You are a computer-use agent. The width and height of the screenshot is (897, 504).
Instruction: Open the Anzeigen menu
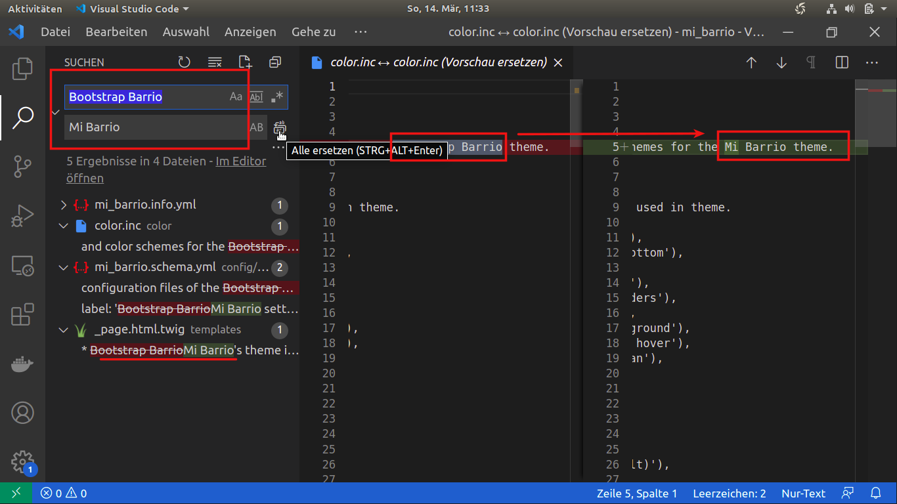coord(250,31)
